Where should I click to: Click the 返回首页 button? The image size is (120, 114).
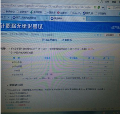110,35
